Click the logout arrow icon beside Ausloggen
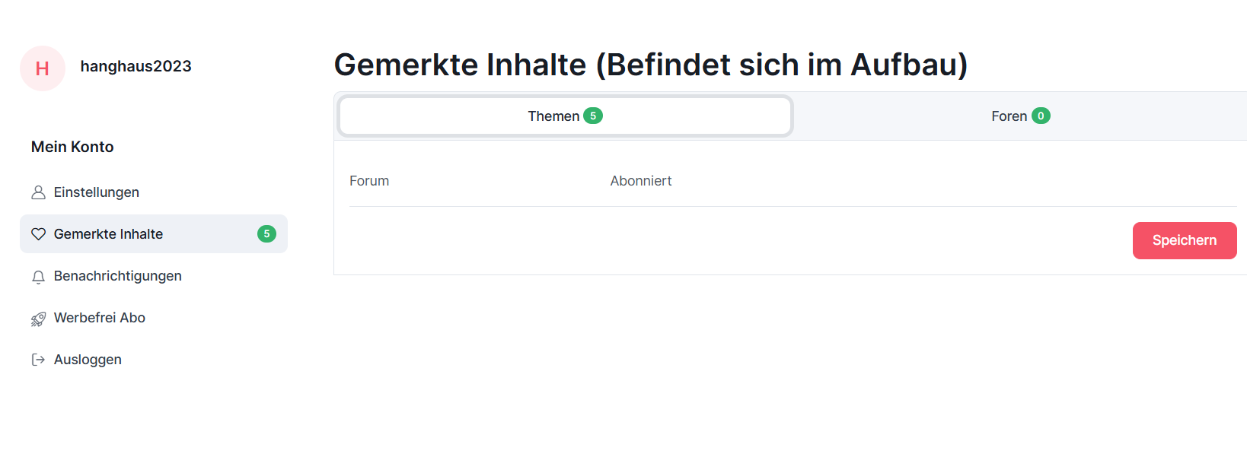Image resolution: width=1247 pixels, height=460 pixels. point(38,360)
